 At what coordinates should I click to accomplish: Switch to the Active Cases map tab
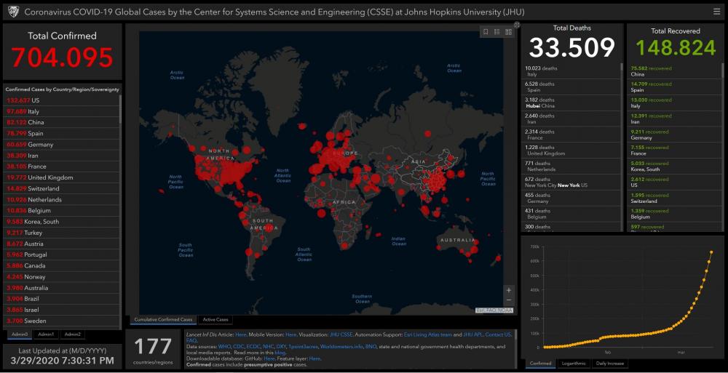click(215, 319)
